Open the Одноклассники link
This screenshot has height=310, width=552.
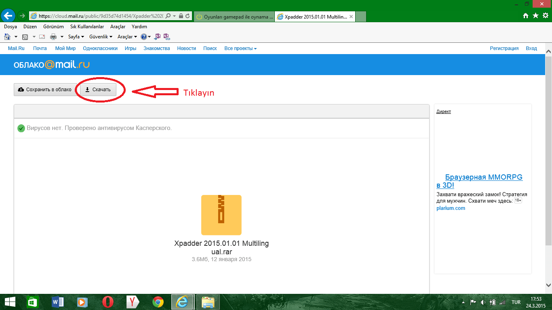point(100,48)
